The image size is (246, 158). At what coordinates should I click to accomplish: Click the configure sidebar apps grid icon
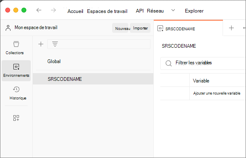click(x=16, y=118)
